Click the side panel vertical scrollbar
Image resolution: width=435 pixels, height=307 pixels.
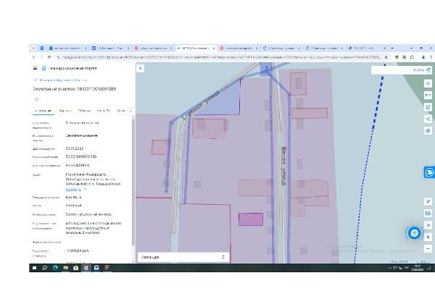133,182
